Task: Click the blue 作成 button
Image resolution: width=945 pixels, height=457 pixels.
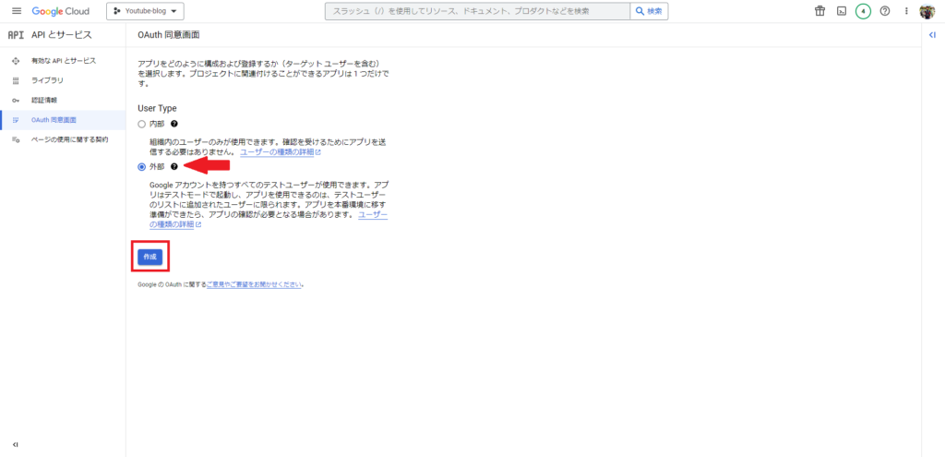Action: [x=150, y=257]
